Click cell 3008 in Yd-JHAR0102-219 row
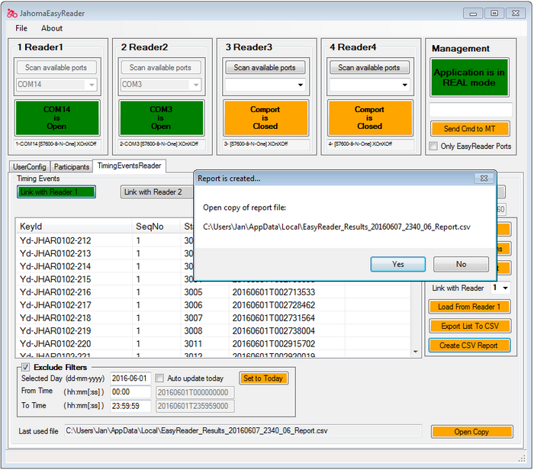Viewport: 534px width, 470px height. (194, 331)
